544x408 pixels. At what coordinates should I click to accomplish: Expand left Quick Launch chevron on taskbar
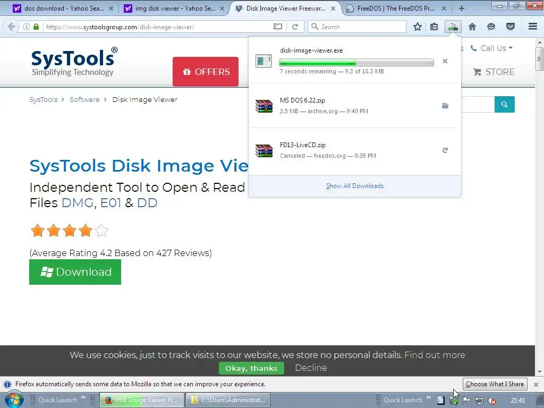[x=83, y=397]
